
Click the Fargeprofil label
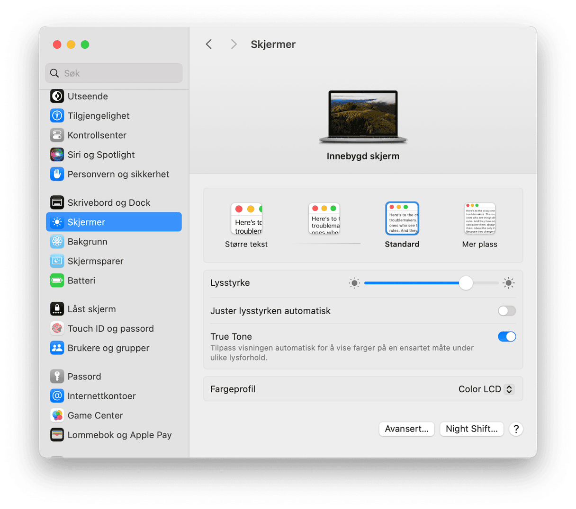(x=233, y=389)
